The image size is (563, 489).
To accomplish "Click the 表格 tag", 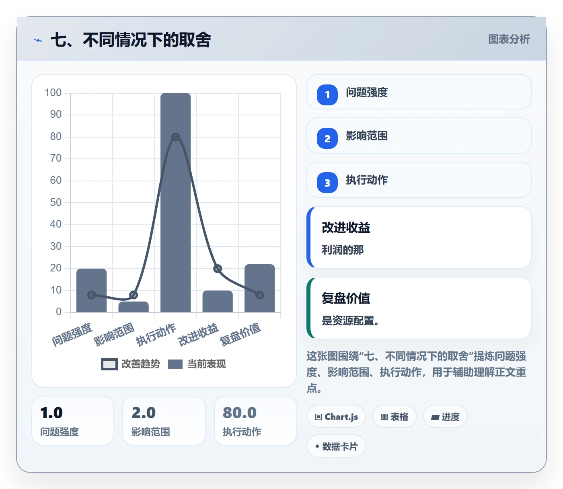I will click(395, 417).
